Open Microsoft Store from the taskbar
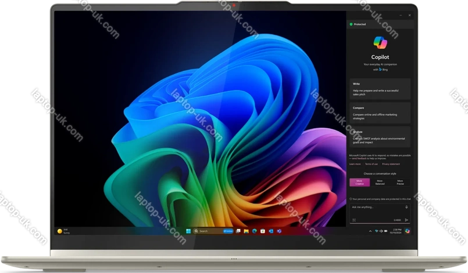The height and width of the screenshot is (273, 468). (x=263, y=231)
